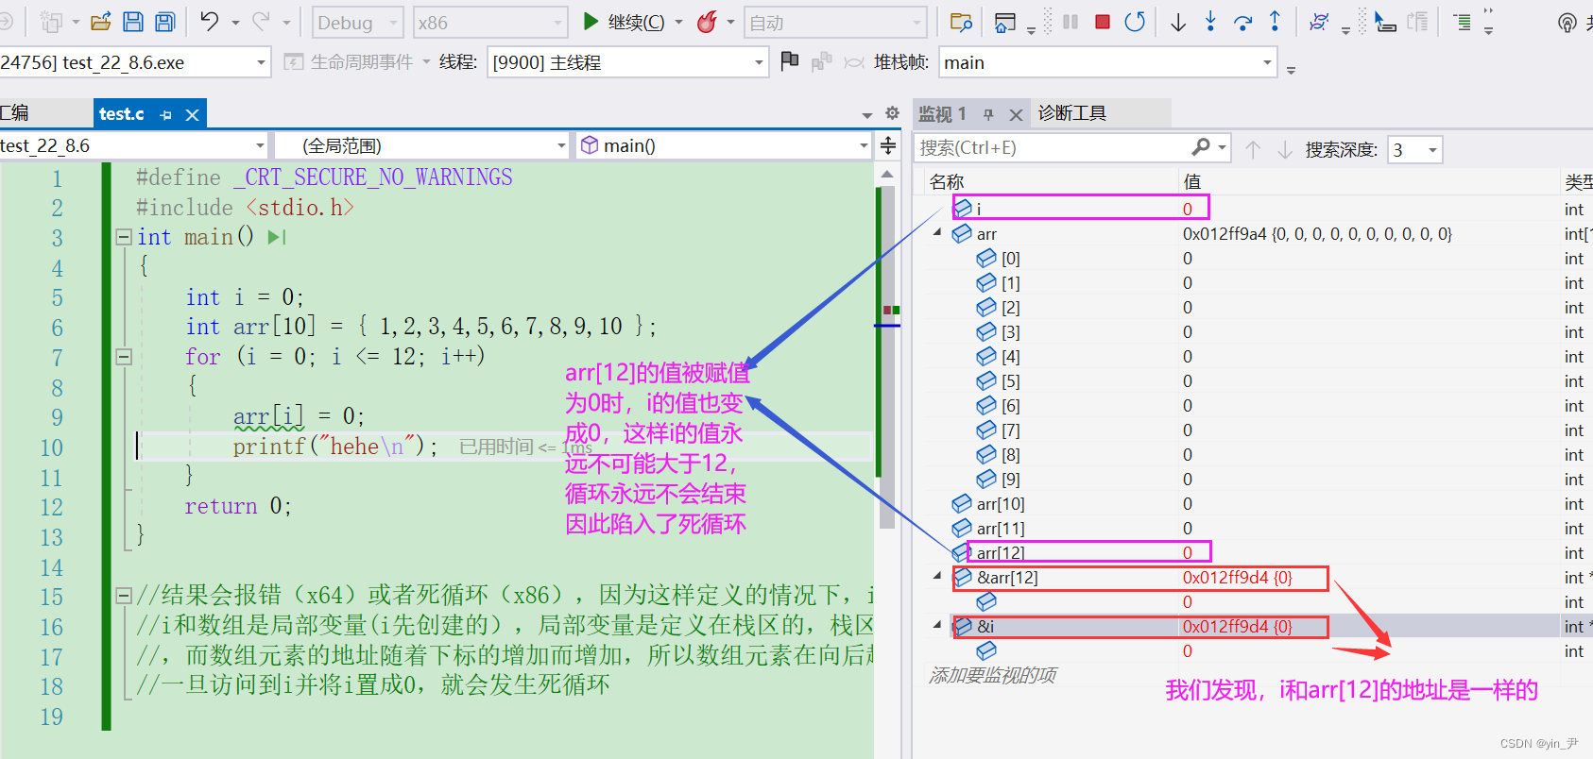1593x759 pixels.
Task: Go to previous search result arrow in watch
Action: tap(1253, 149)
